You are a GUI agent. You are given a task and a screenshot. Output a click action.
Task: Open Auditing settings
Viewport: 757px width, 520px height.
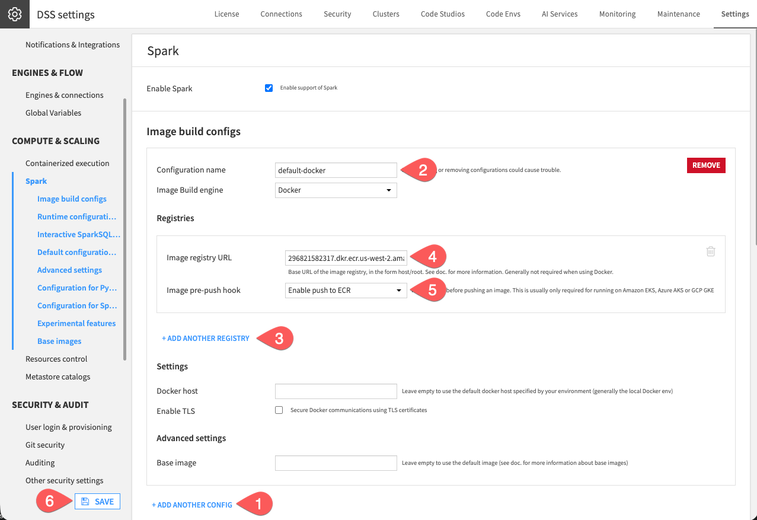[x=40, y=462]
